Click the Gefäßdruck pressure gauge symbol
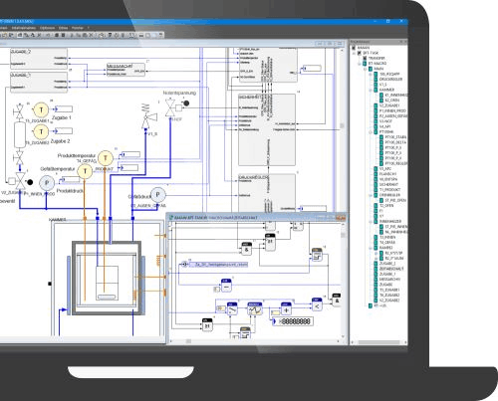 [x=157, y=195]
